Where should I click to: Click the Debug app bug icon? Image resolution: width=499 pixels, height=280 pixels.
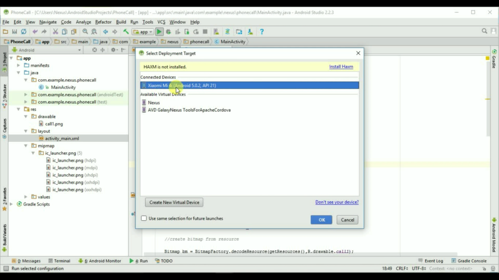pos(168,32)
